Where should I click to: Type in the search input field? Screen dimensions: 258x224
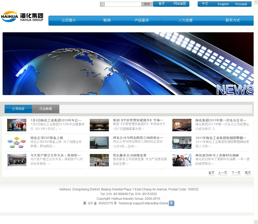coord(123,4)
